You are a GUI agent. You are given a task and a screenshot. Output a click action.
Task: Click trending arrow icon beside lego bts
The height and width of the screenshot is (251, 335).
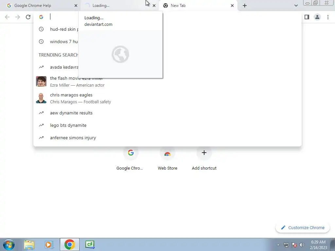point(41,125)
